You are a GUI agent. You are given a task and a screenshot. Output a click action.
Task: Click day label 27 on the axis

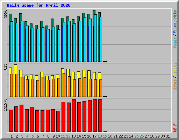tap(147, 136)
